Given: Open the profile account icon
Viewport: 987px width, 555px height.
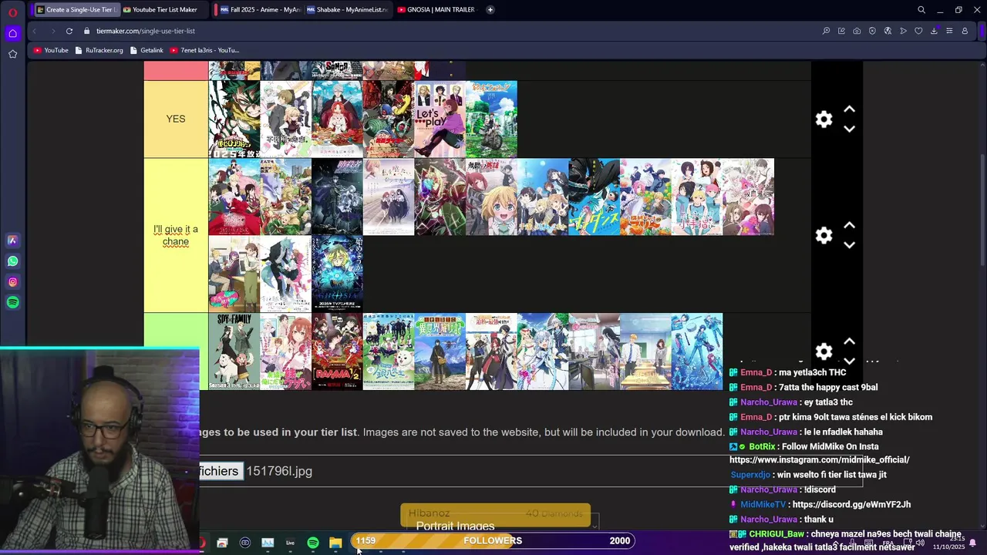Looking at the screenshot, I should 965,31.
